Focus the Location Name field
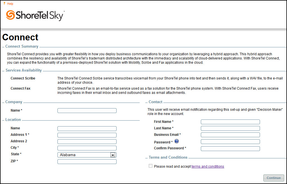Image resolution: width=287 pixels, height=184 pixels. (x=87, y=128)
